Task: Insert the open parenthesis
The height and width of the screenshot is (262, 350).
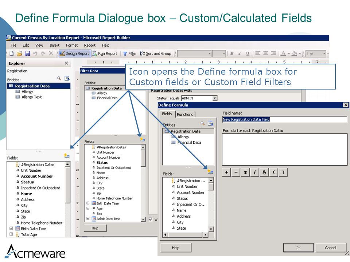Action: pos(274,172)
